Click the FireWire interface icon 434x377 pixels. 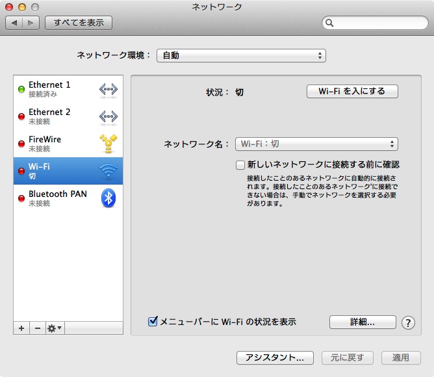pos(108,144)
